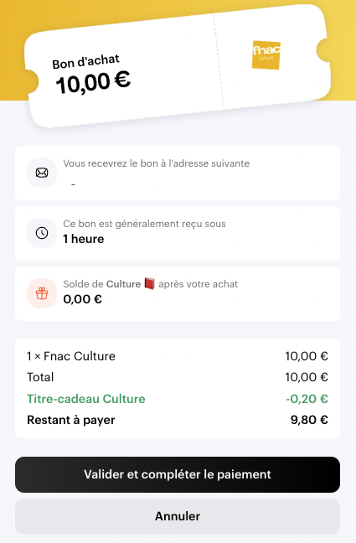Click the envelope email icon
Screen dimensions: 356x543
pos(42,173)
